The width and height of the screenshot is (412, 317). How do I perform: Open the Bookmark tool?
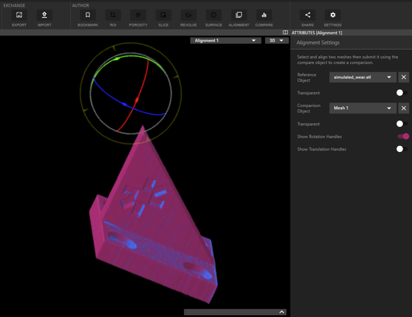coord(88,15)
